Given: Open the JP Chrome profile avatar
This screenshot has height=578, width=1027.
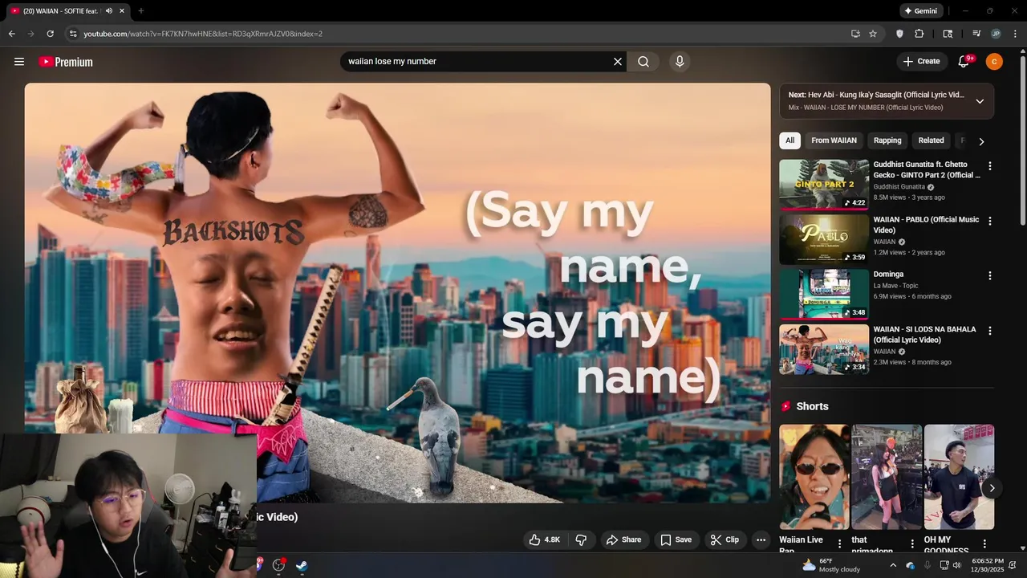Looking at the screenshot, I should point(996,34).
